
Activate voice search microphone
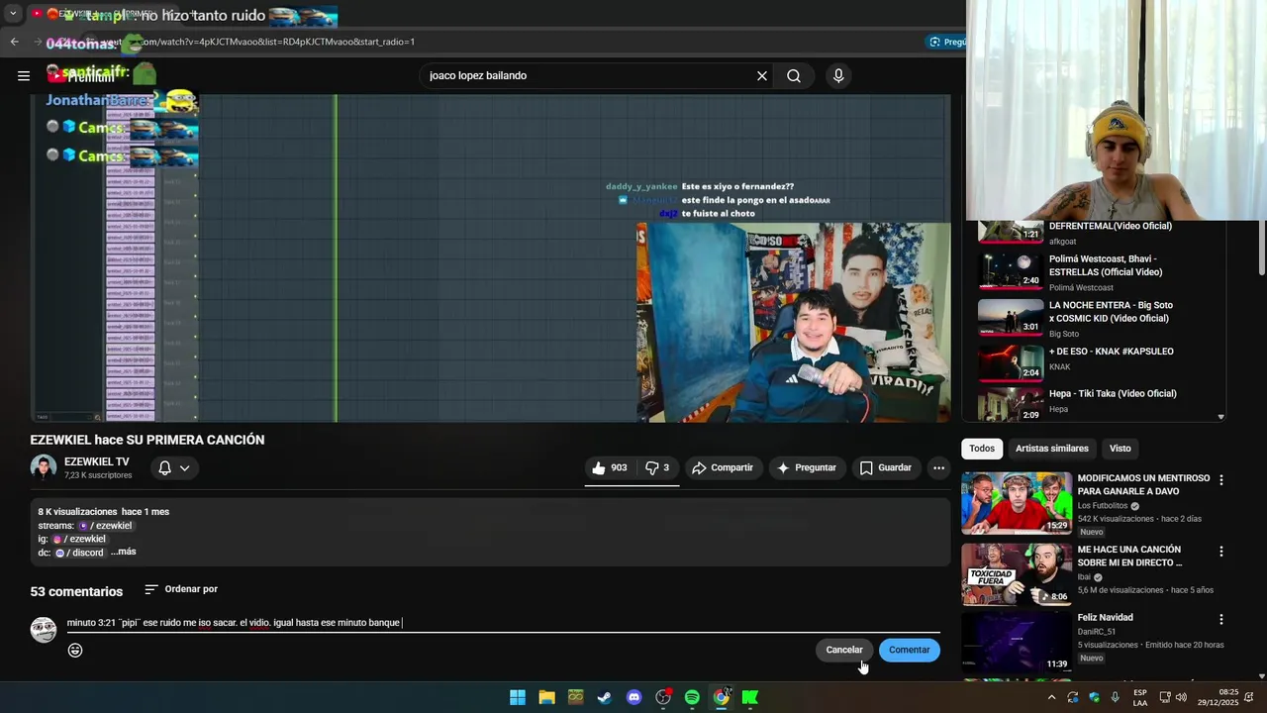click(x=838, y=76)
